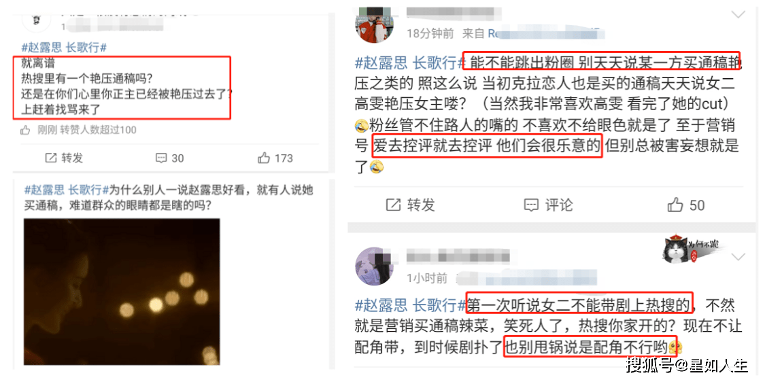Image resolution: width=765 pixels, height=382 pixels.
Task: Click the 刚刚 转赞人数超过100 status text
Action: click(87, 130)
